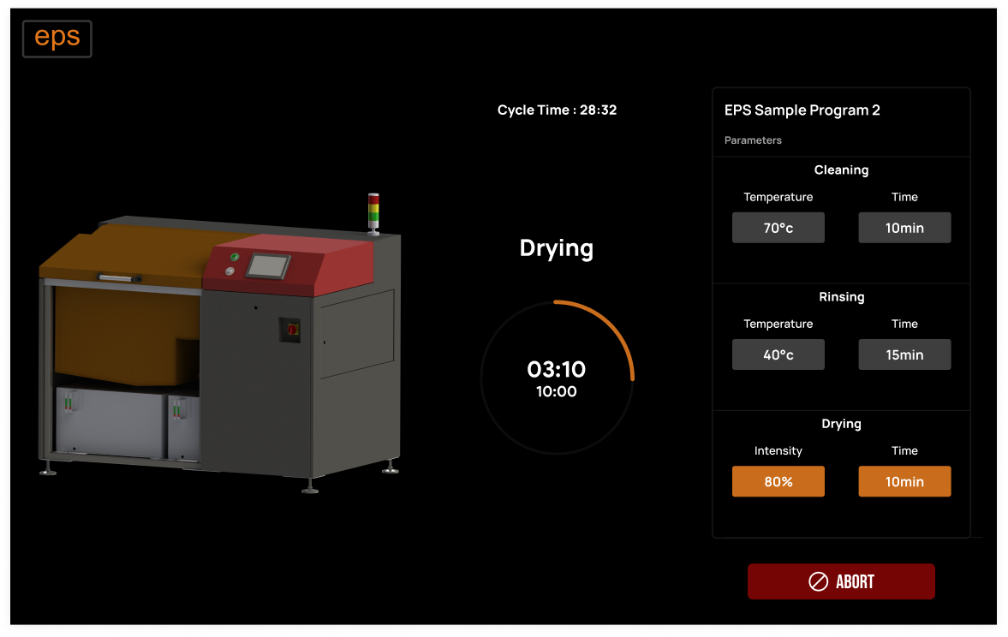
Task: Select the Cleaning temperature 70°c field
Action: click(778, 228)
